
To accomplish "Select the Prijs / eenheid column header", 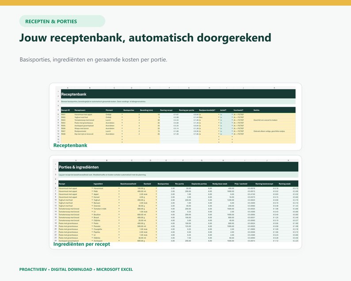I will click(241, 184).
